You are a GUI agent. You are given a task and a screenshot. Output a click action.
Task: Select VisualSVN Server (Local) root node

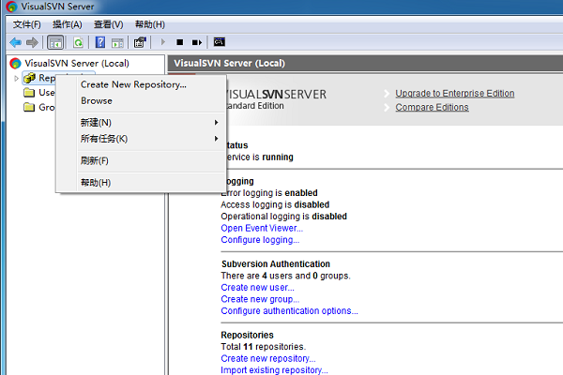tap(69, 63)
